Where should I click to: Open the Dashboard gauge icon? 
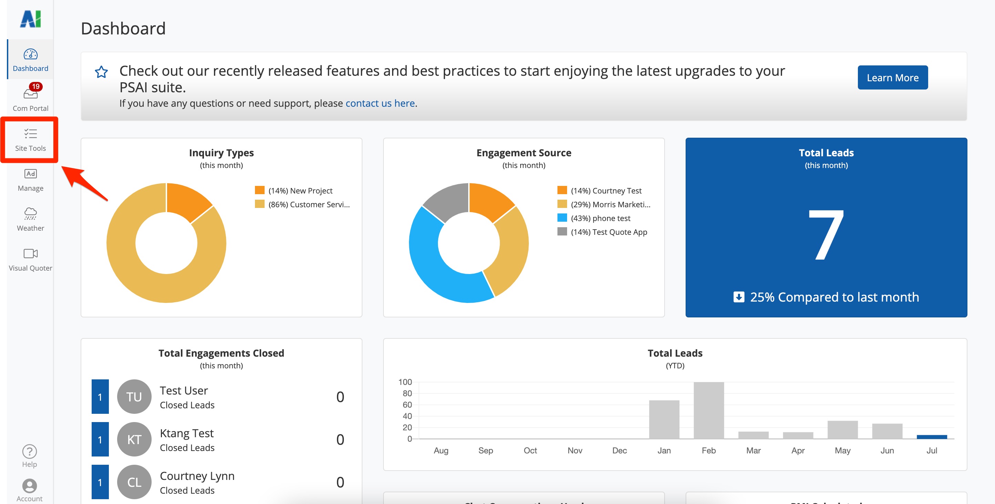(30, 54)
